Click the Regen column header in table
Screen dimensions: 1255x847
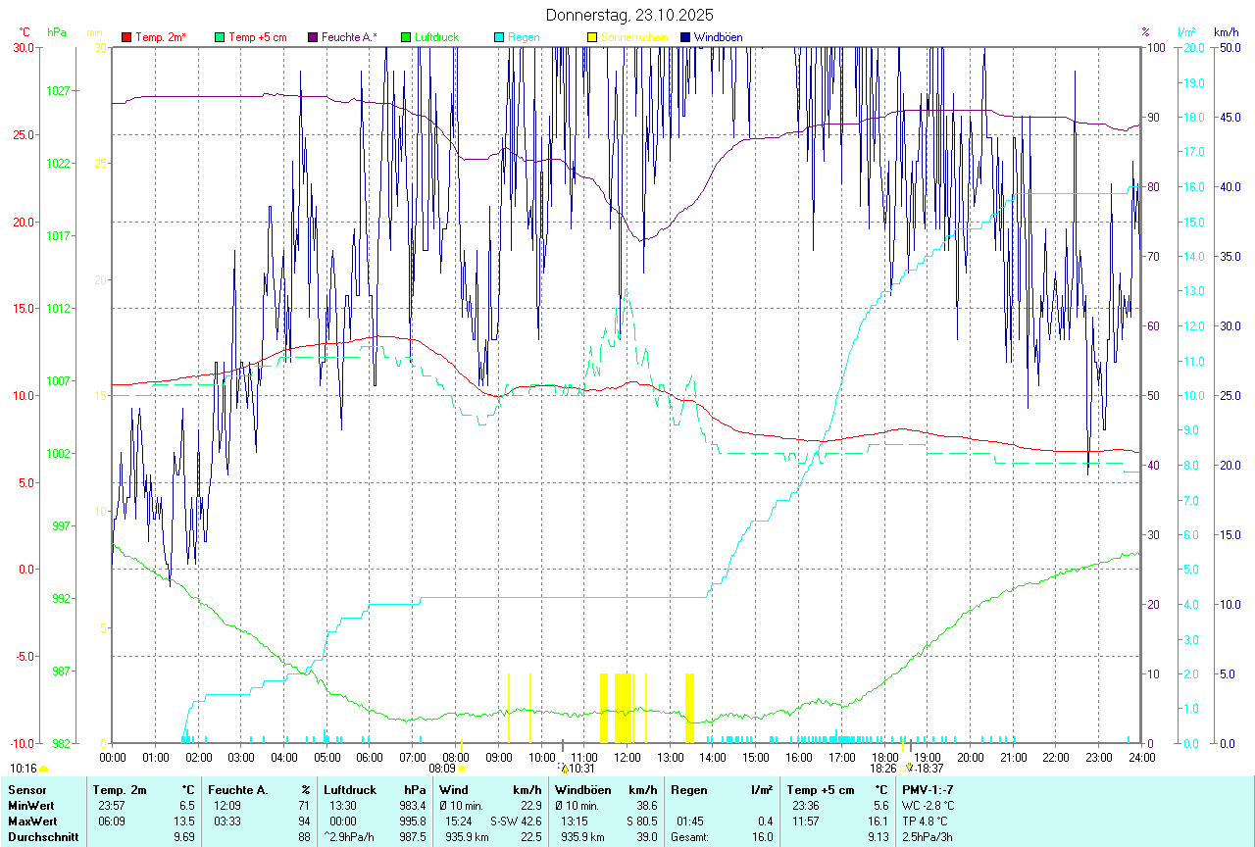click(688, 789)
